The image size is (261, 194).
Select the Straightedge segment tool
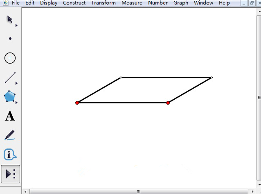point(10,78)
